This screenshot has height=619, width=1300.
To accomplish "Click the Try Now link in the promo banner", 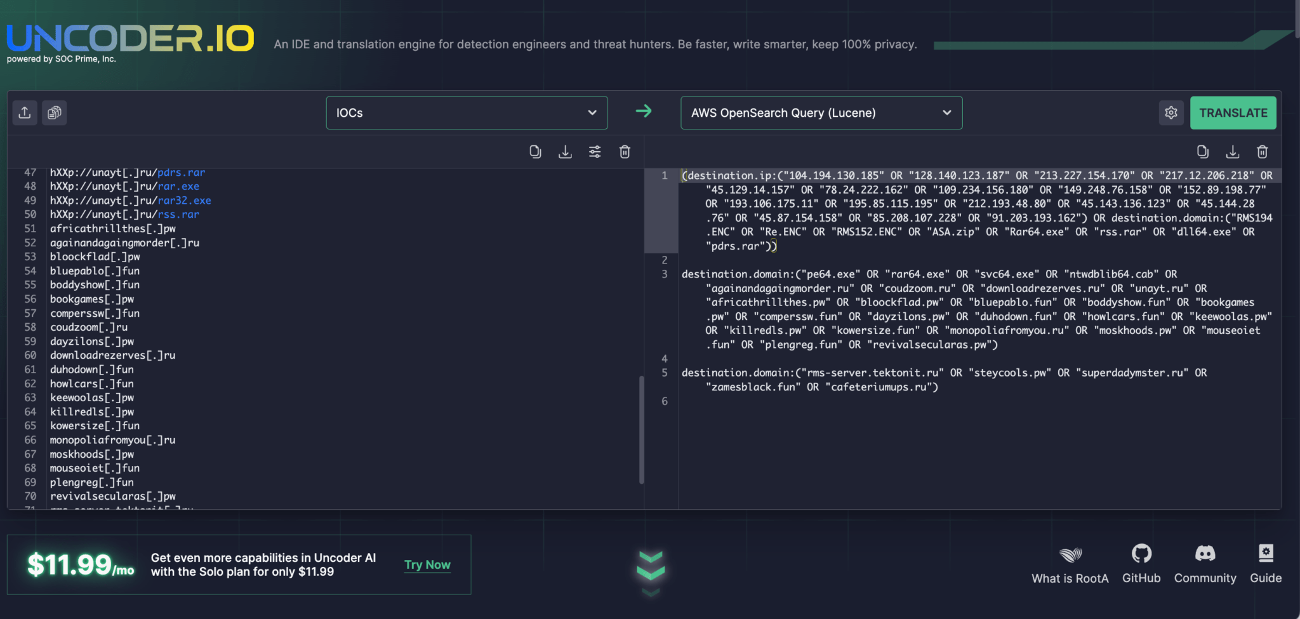I will coord(427,564).
